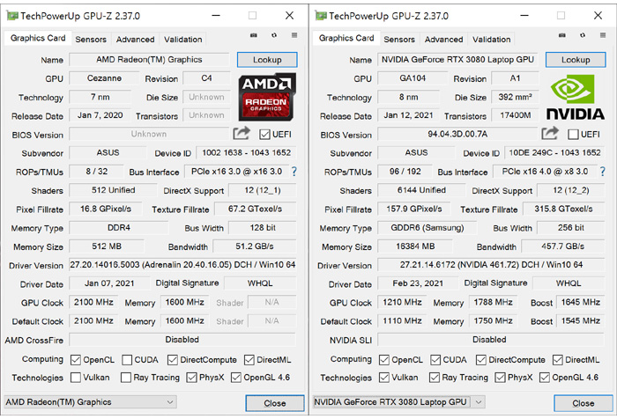This screenshot has height=419, width=617.
Task: Click the BIOS export icon in NVIDIA window
Action: click(x=550, y=134)
